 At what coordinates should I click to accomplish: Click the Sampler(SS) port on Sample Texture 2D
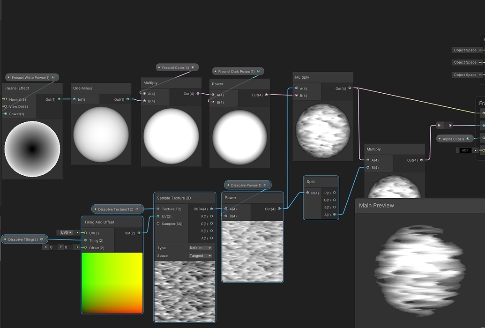pyautogui.click(x=159, y=224)
